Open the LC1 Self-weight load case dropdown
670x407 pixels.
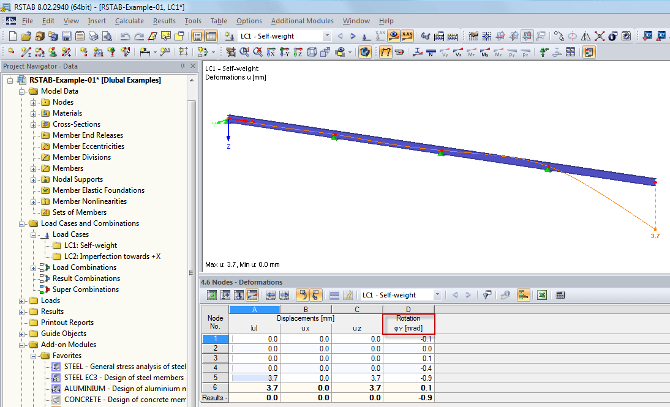coord(327,36)
